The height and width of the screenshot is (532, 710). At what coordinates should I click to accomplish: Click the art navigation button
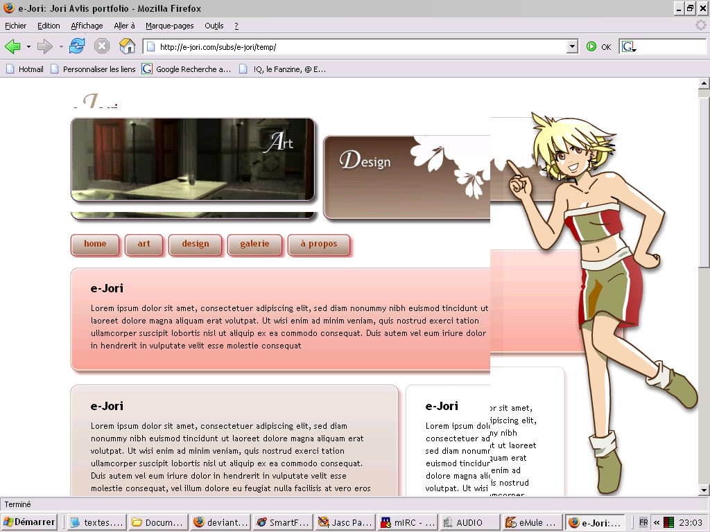144,245
